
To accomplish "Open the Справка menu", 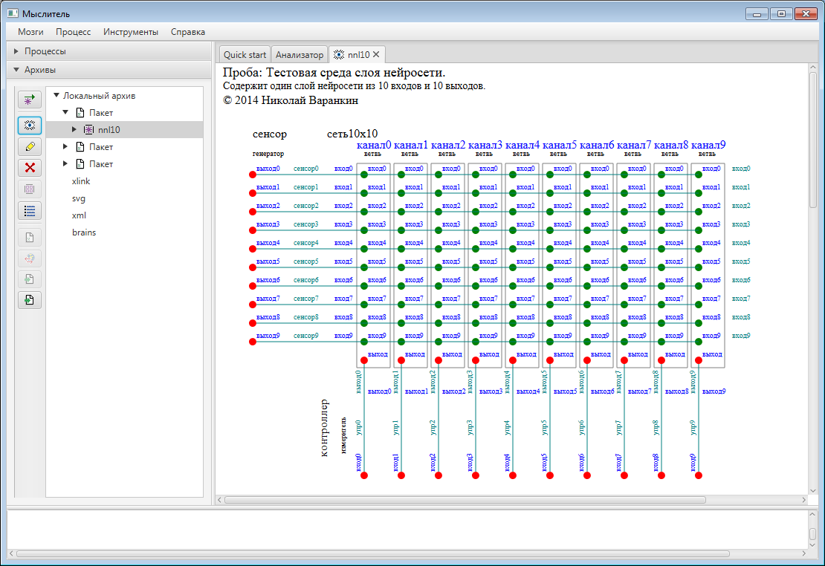I will point(188,32).
